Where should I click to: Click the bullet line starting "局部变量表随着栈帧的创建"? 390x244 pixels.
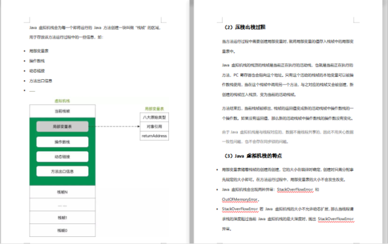[x=288, y=170]
